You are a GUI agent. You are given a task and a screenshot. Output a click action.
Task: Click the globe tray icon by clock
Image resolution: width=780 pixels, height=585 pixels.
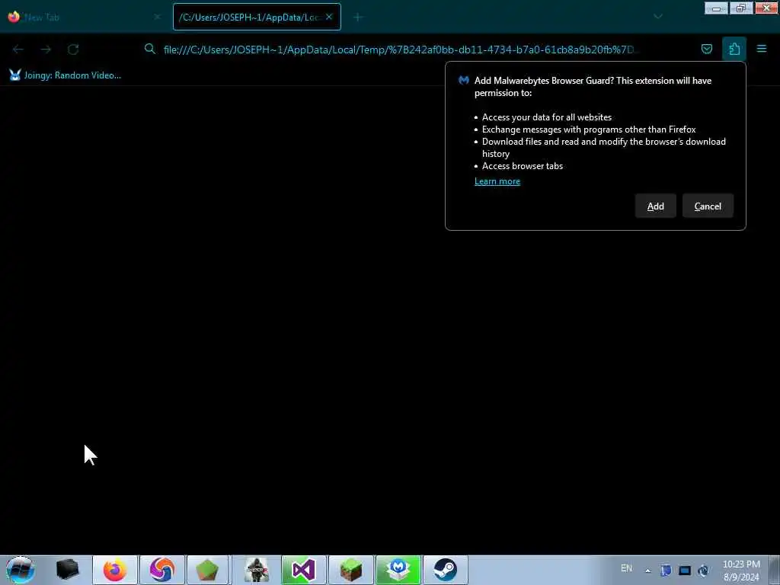tap(703, 570)
